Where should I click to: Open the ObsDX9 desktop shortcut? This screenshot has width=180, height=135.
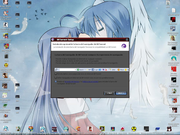pyautogui.click(x=5, y=2)
